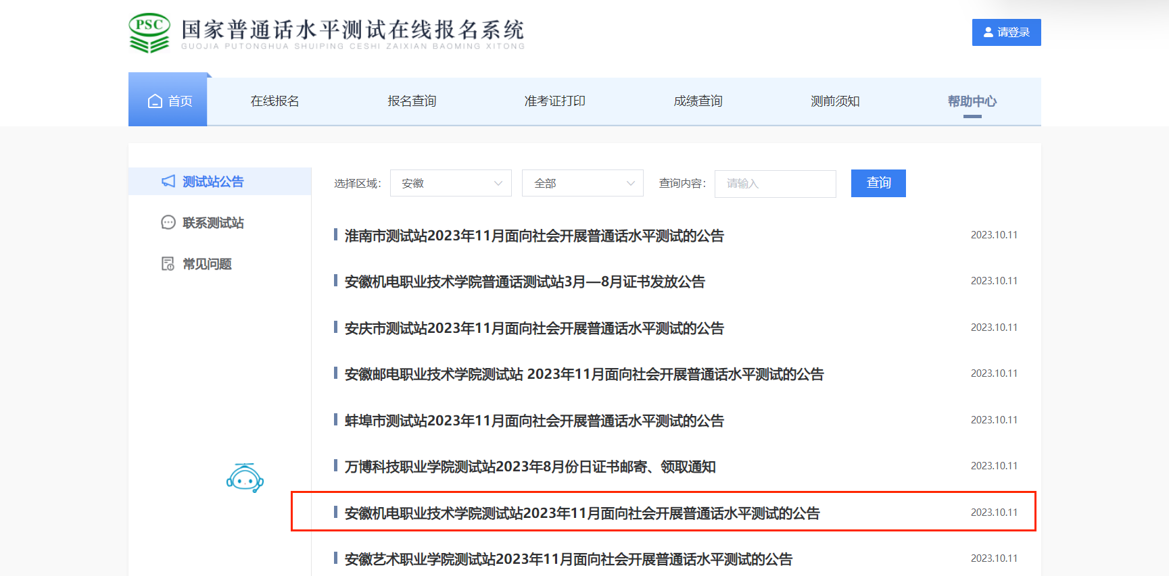The image size is (1169, 576).
Task: Select 成绩查询 in navigation bar
Action: pyautogui.click(x=698, y=101)
